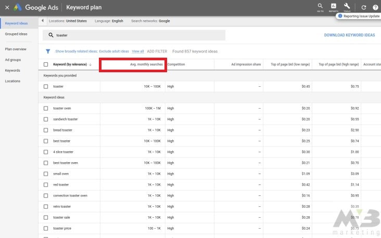
Task: Click DOWNLOAD KEYWORD IDEAS
Action: click(x=349, y=35)
